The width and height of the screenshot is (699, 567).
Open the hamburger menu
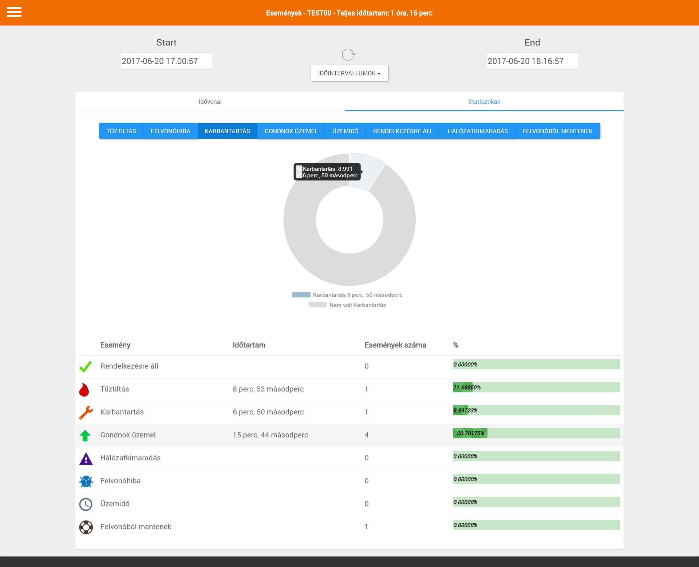14,12
